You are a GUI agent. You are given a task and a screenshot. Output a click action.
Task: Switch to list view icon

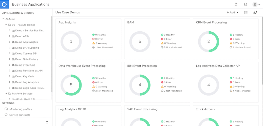pos(246,12)
